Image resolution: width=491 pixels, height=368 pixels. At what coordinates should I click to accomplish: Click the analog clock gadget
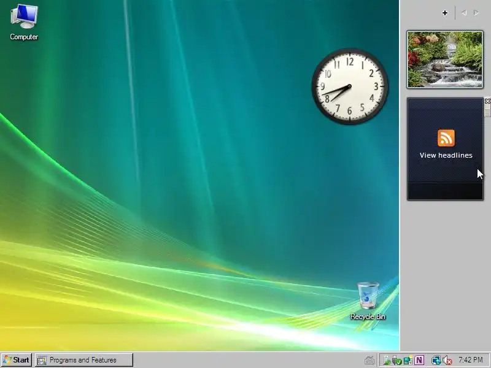350,86
